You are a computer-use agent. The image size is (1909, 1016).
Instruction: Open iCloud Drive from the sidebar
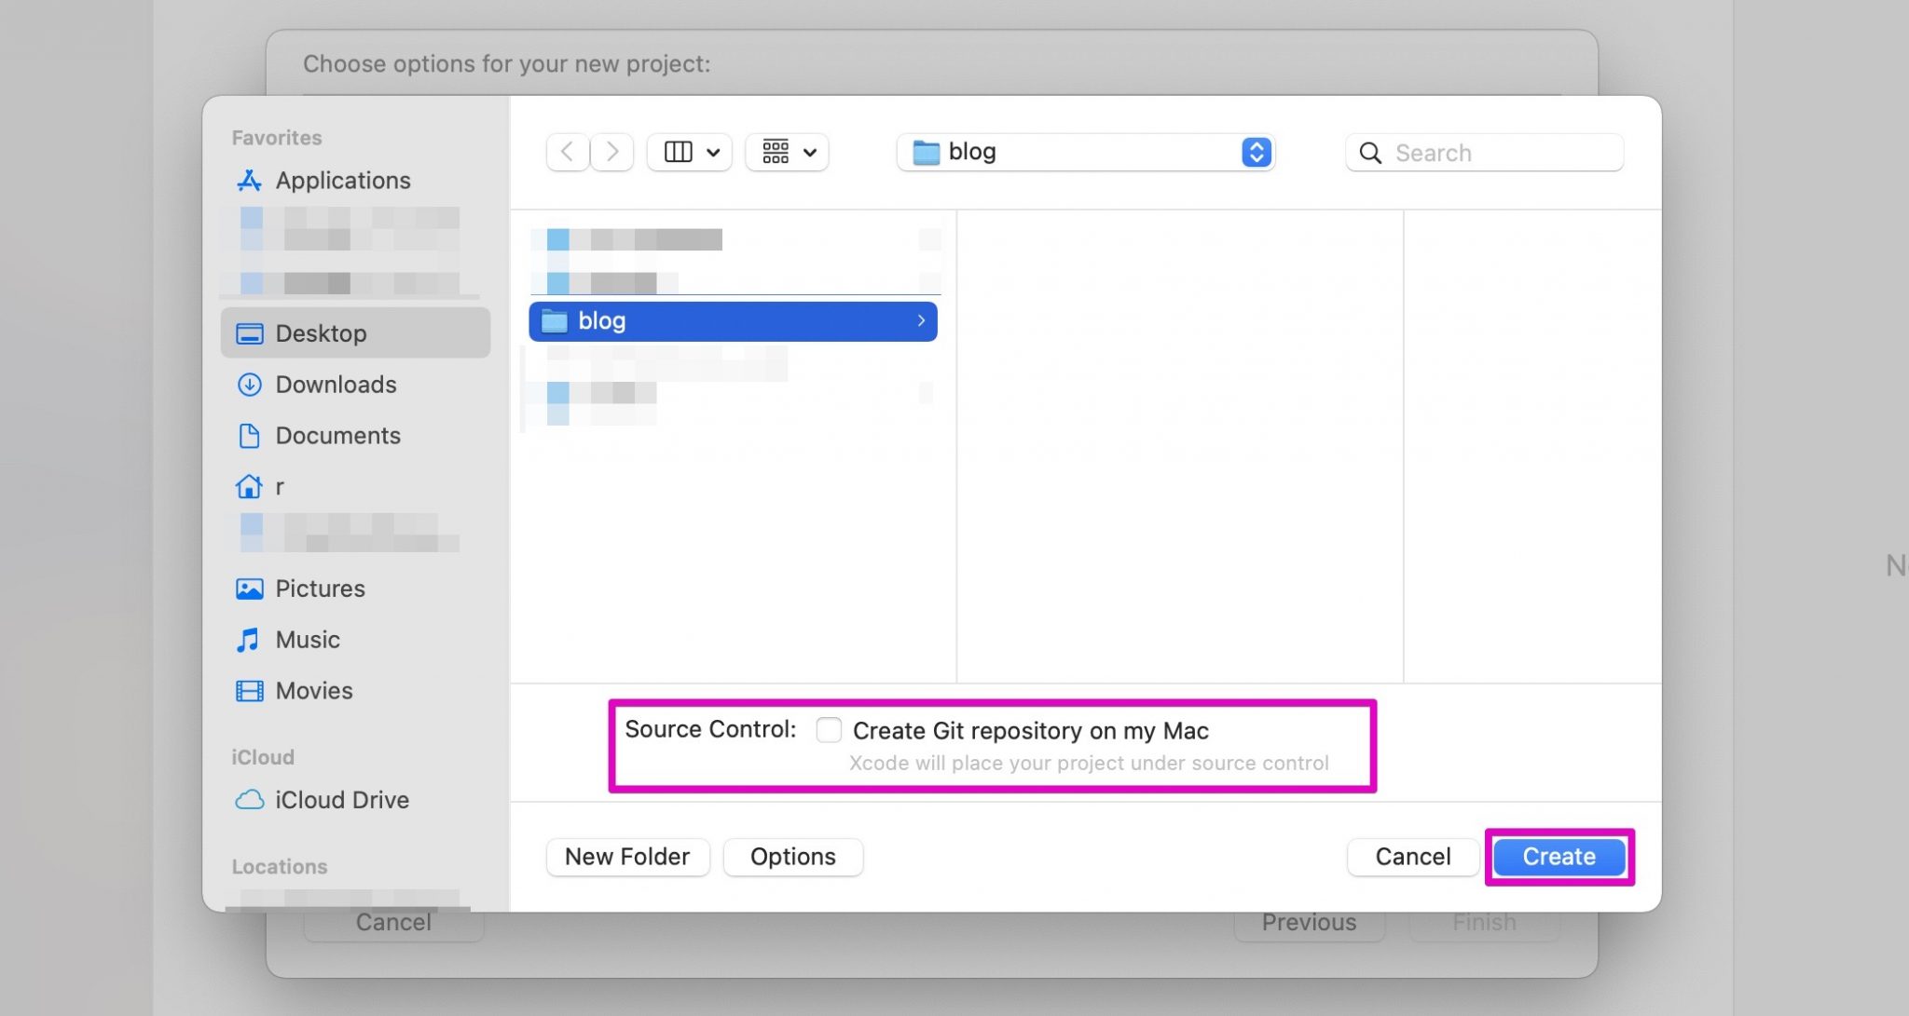click(x=342, y=799)
